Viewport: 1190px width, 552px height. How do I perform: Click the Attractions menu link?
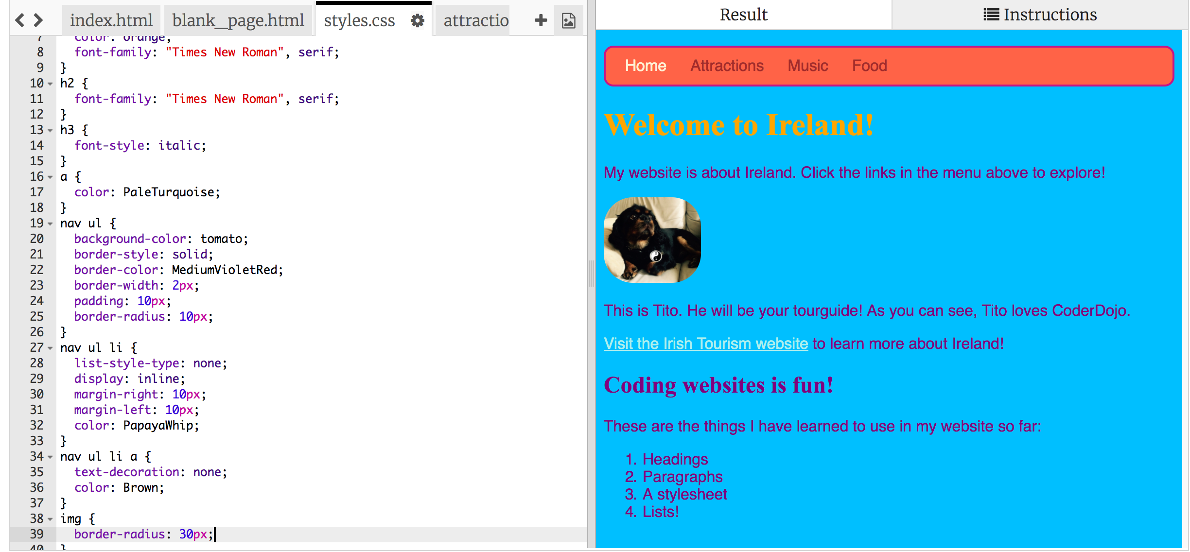(727, 66)
